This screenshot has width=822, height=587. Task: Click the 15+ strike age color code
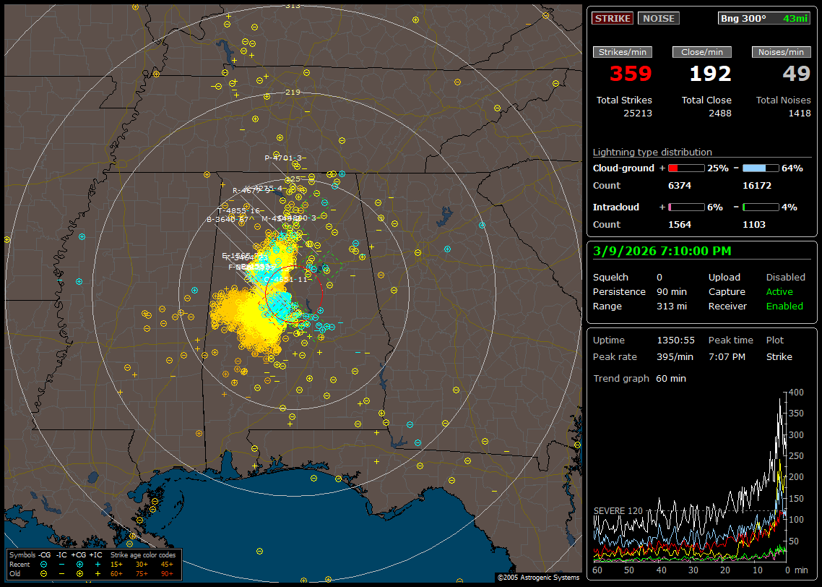coord(116,564)
